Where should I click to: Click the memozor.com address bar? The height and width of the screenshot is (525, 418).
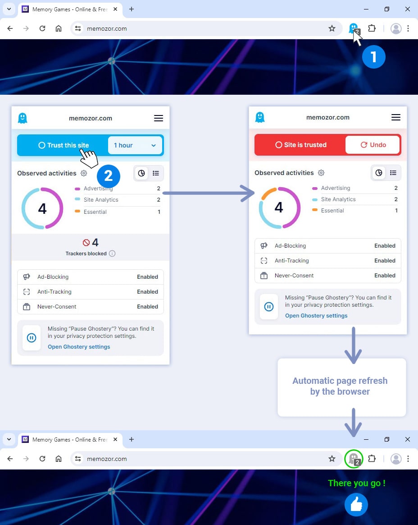point(107,28)
